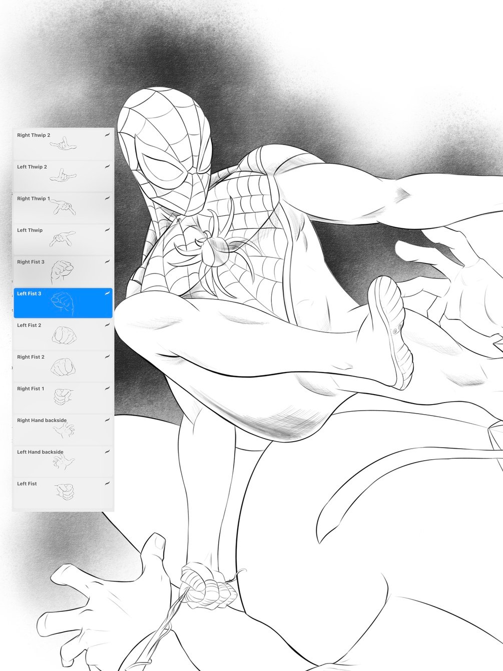Tap the stroke icon on Right Fist 3
This screenshot has height=671, width=503.
pyautogui.click(x=107, y=262)
